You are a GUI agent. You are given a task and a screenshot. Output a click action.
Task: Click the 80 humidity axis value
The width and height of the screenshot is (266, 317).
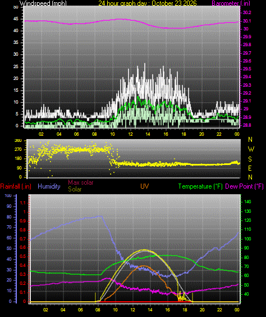[9, 217]
